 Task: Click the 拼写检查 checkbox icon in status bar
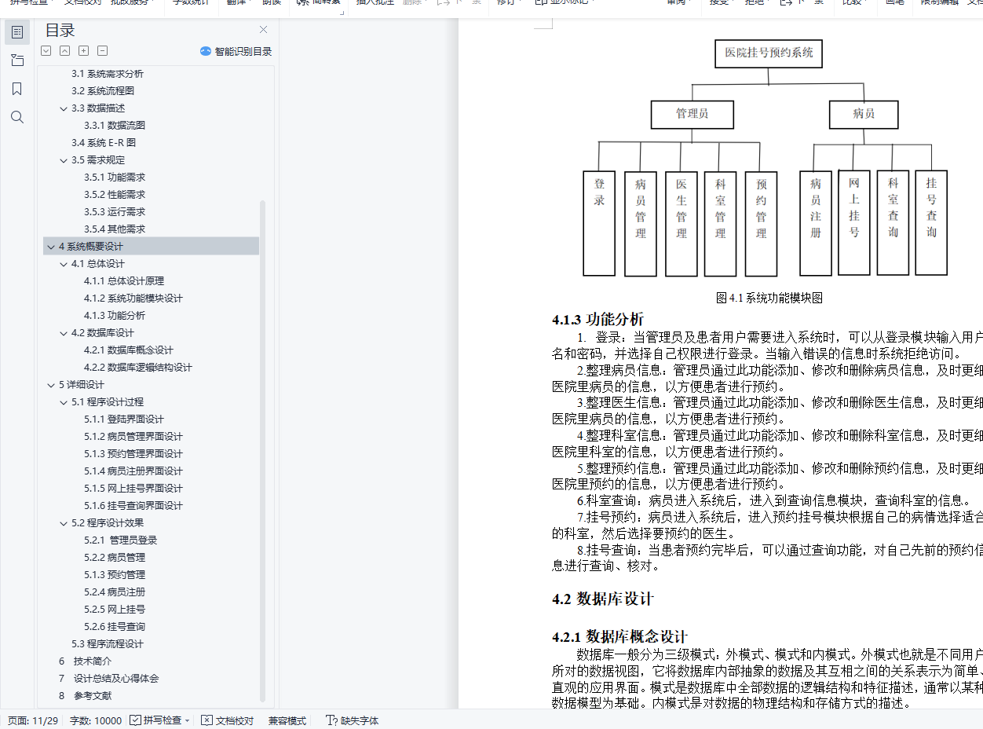136,720
